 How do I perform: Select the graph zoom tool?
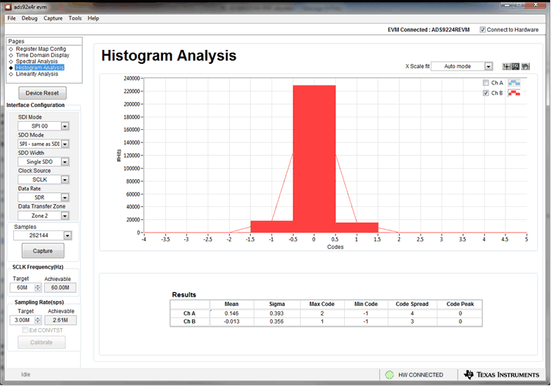[x=516, y=67]
